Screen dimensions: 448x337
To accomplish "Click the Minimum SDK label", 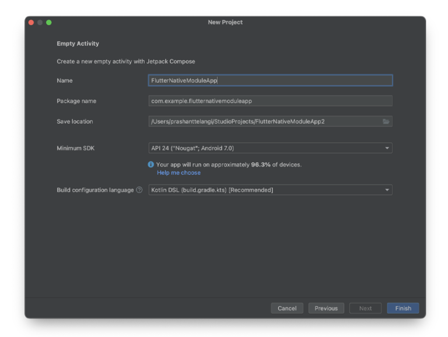I will [75, 148].
